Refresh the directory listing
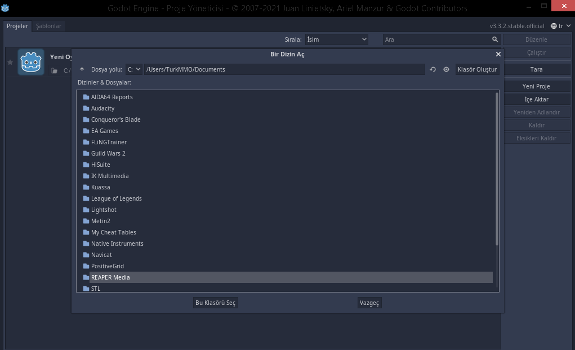This screenshot has width=575, height=350. [x=433, y=69]
